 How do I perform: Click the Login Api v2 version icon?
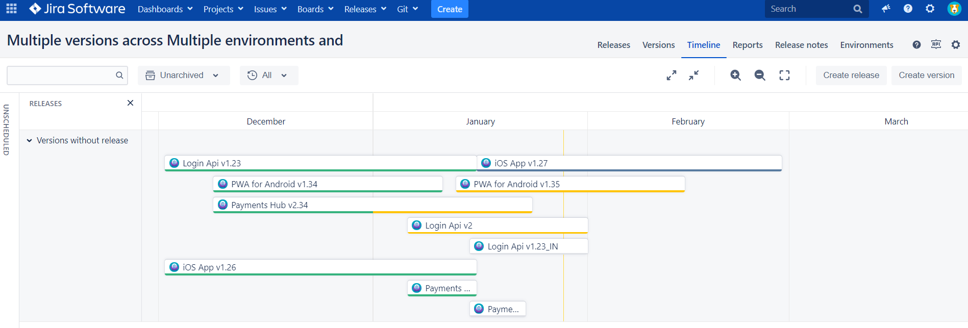pos(416,225)
